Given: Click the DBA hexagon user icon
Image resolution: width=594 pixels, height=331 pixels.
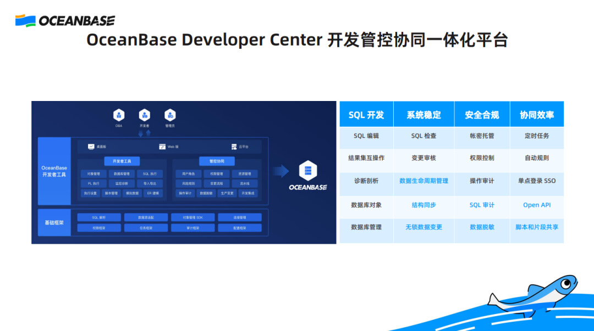Looking at the screenshot, I should tap(119, 115).
